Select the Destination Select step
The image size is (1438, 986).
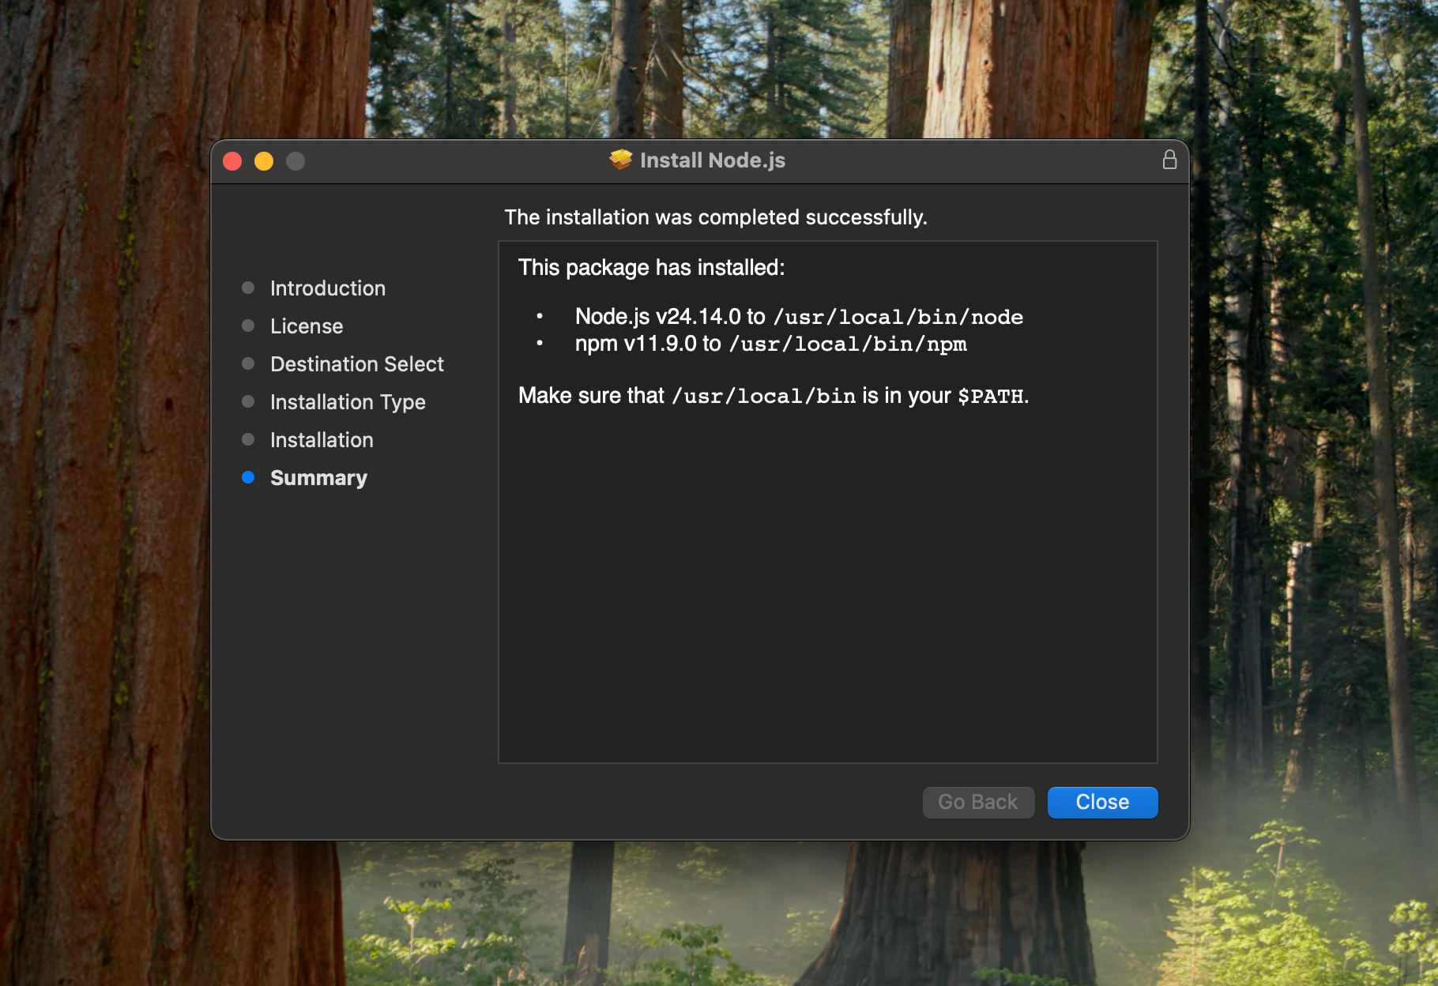pyautogui.click(x=357, y=364)
